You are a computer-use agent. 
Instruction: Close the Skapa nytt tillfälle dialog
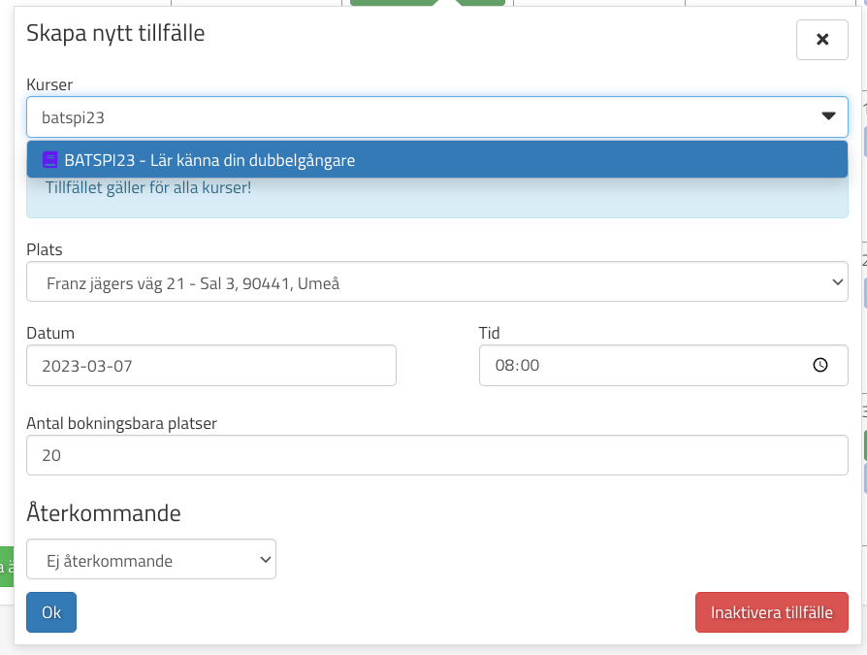tap(821, 40)
